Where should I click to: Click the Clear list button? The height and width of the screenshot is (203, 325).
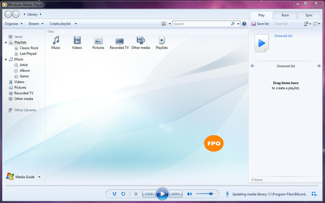pyautogui.click(x=281, y=24)
